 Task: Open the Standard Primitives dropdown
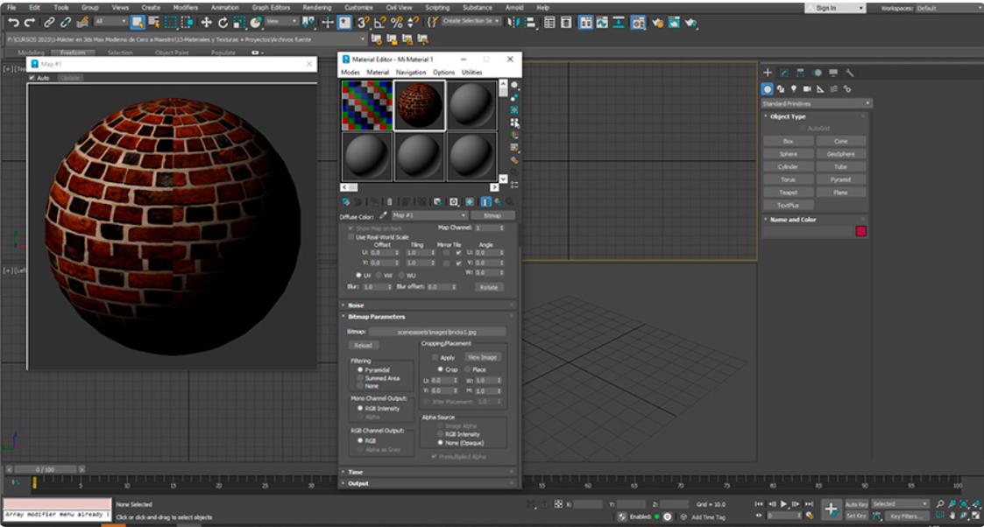(816, 103)
